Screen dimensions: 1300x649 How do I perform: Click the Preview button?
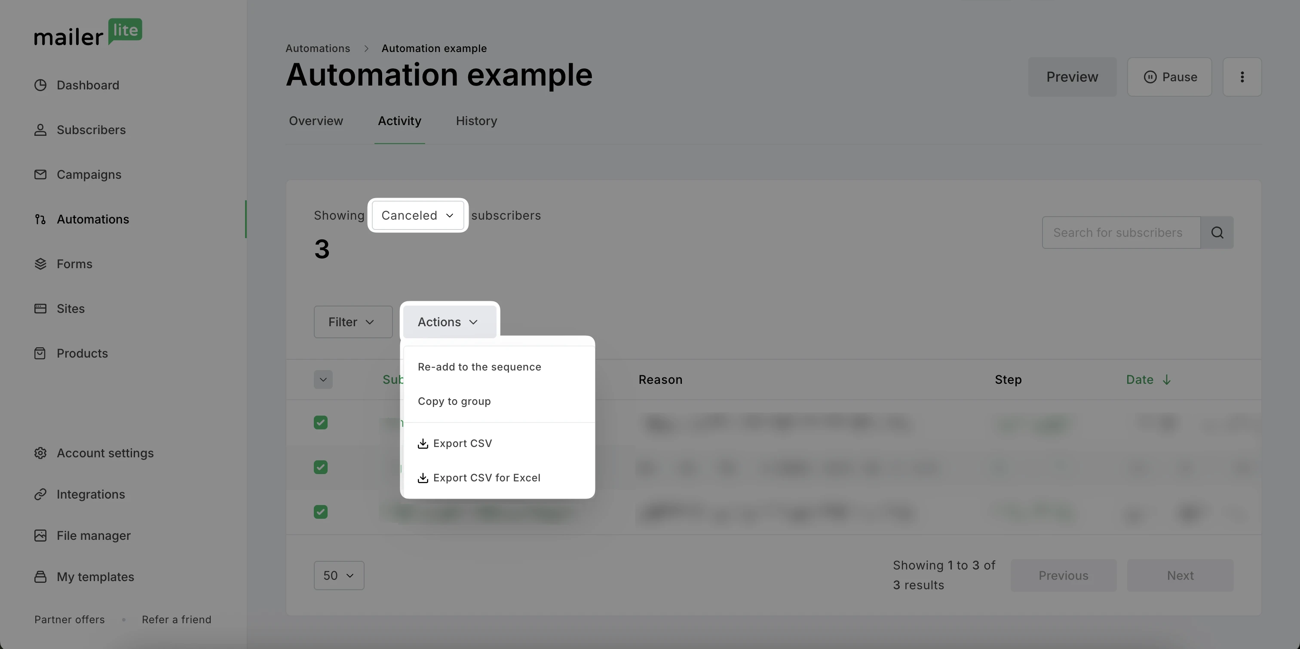pyautogui.click(x=1072, y=77)
